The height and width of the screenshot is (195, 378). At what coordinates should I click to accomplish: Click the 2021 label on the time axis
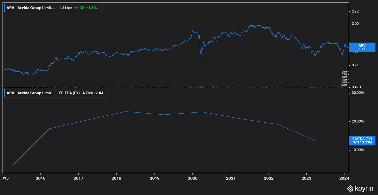click(x=231, y=178)
